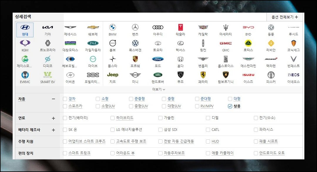Viewport: 317px width, 172px height.
Task: Select the Mercedes-Benz (벤츠) logo
Action: pyautogui.click(x=135, y=27)
